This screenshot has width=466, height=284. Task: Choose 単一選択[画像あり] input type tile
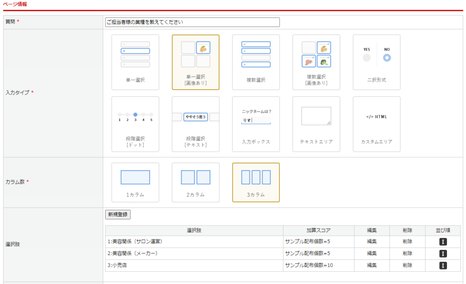coord(195,62)
